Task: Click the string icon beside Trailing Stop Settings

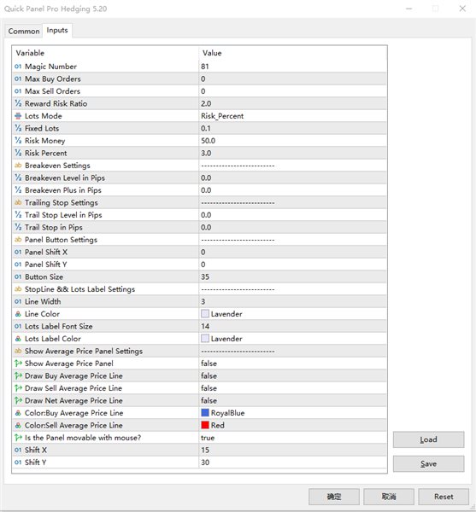Action: tap(18, 202)
